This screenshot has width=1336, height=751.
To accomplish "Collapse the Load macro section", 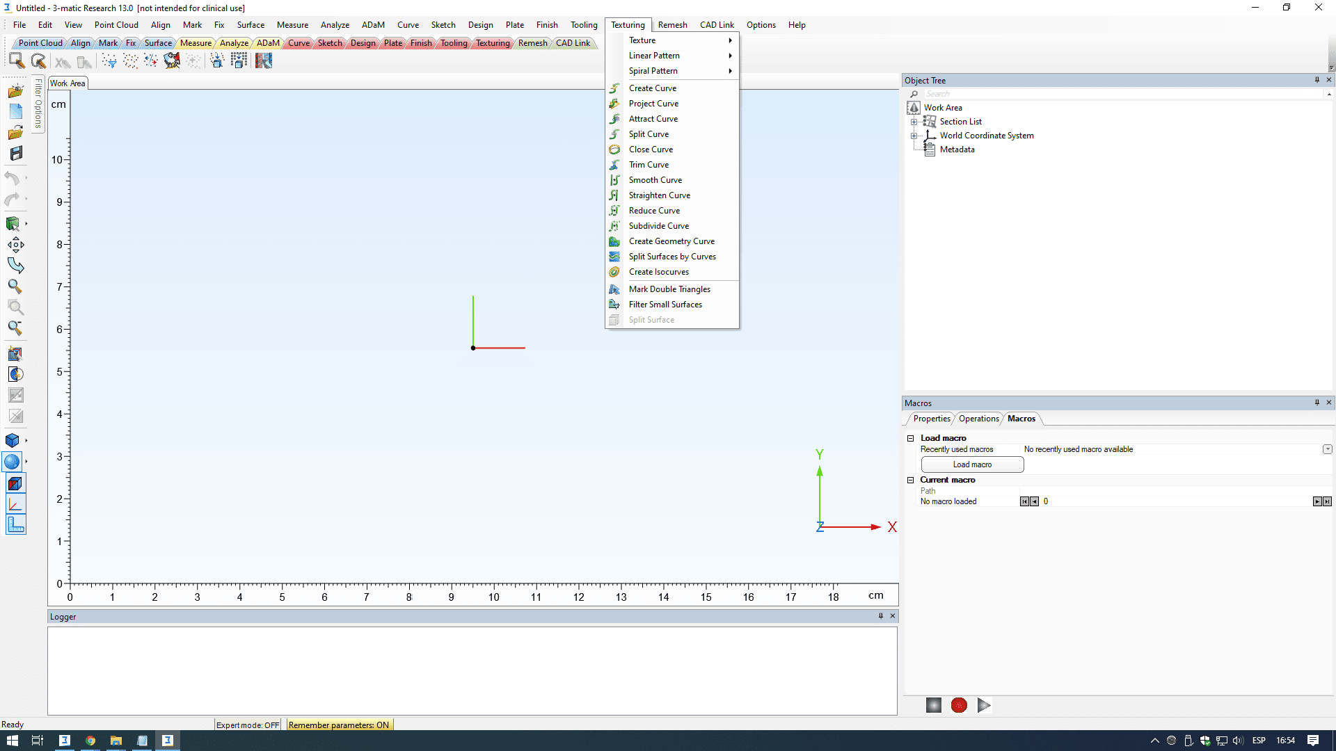I will coord(910,438).
